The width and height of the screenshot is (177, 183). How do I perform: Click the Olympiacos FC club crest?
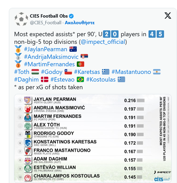pos(28,177)
